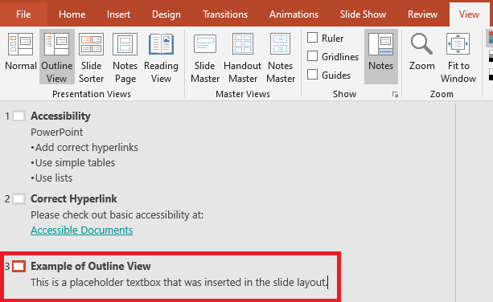493x302 pixels.
Task: Switch to the Animations tab
Action: click(294, 14)
